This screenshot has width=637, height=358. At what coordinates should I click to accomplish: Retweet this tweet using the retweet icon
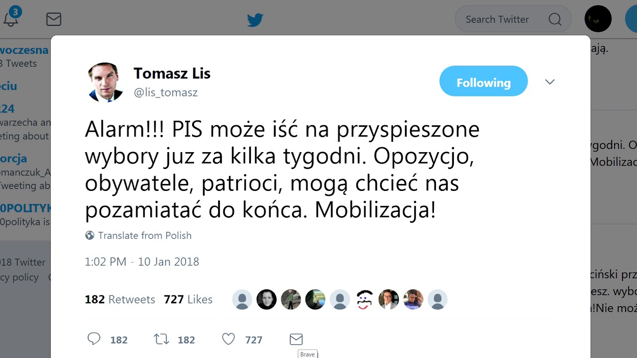tap(161, 339)
